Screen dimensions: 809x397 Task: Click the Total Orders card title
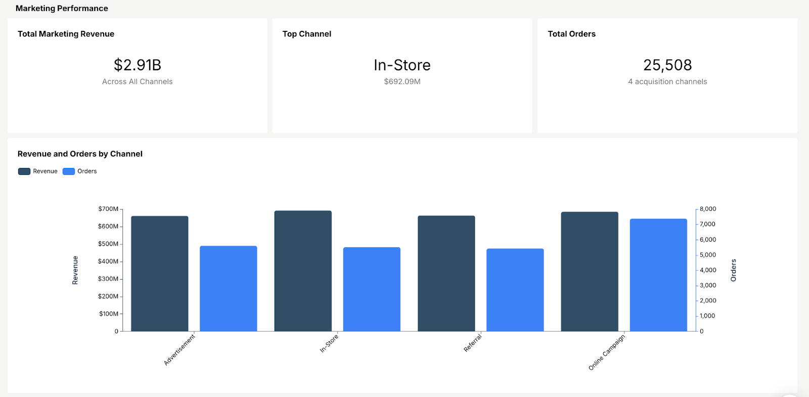tap(571, 34)
